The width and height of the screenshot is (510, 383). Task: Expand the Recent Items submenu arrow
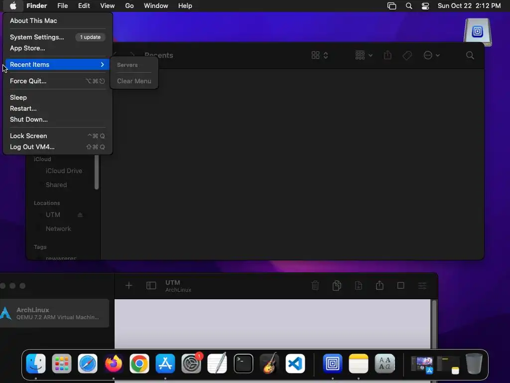click(102, 64)
